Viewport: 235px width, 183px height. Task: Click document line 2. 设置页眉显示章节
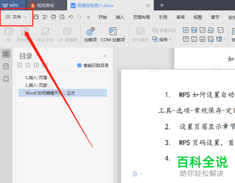click(x=200, y=127)
